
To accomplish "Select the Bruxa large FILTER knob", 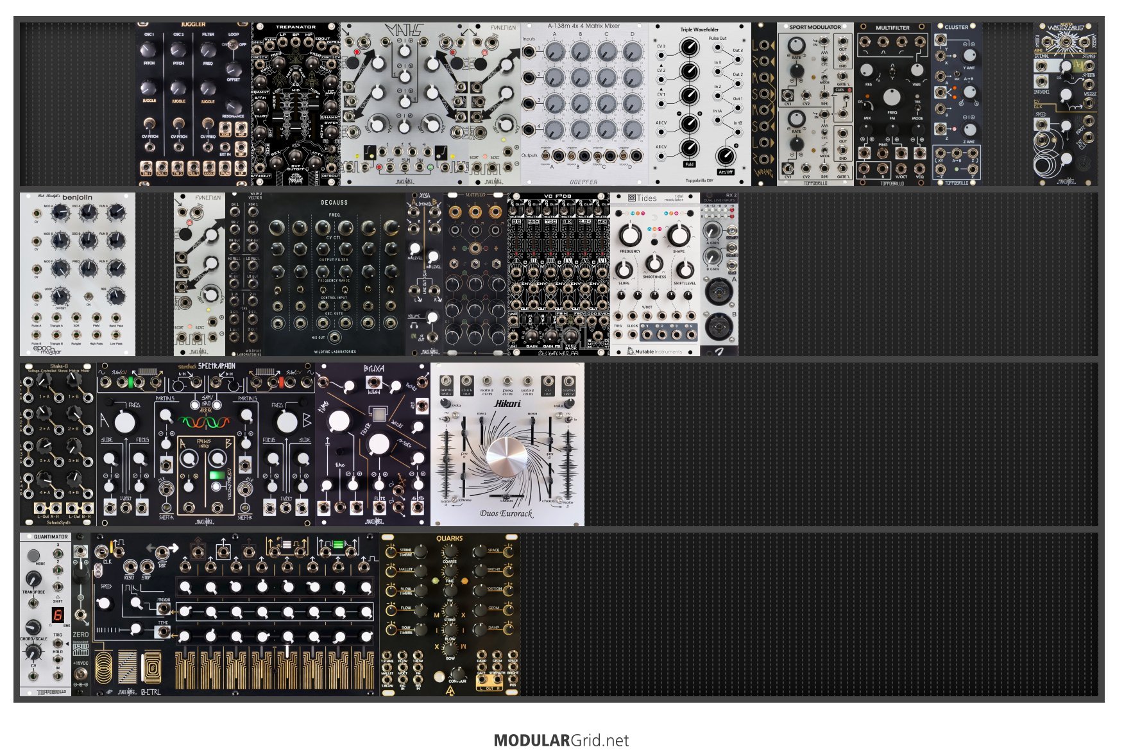I will (x=379, y=443).
